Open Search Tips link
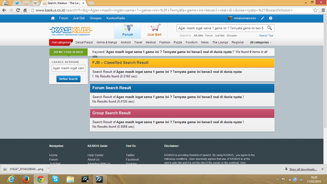Image resolution: width=327 pixels, height=184 pixels. click(266, 36)
